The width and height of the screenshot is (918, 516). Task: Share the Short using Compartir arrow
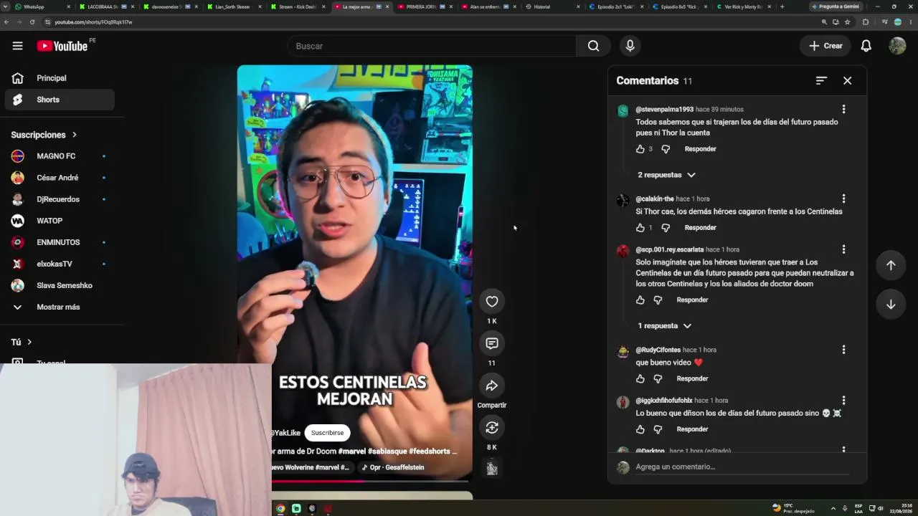coord(491,386)
